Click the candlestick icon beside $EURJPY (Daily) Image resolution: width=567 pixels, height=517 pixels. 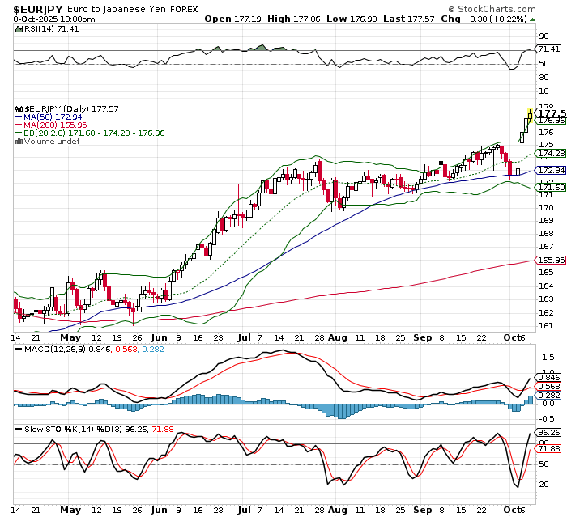pos(19,108)
